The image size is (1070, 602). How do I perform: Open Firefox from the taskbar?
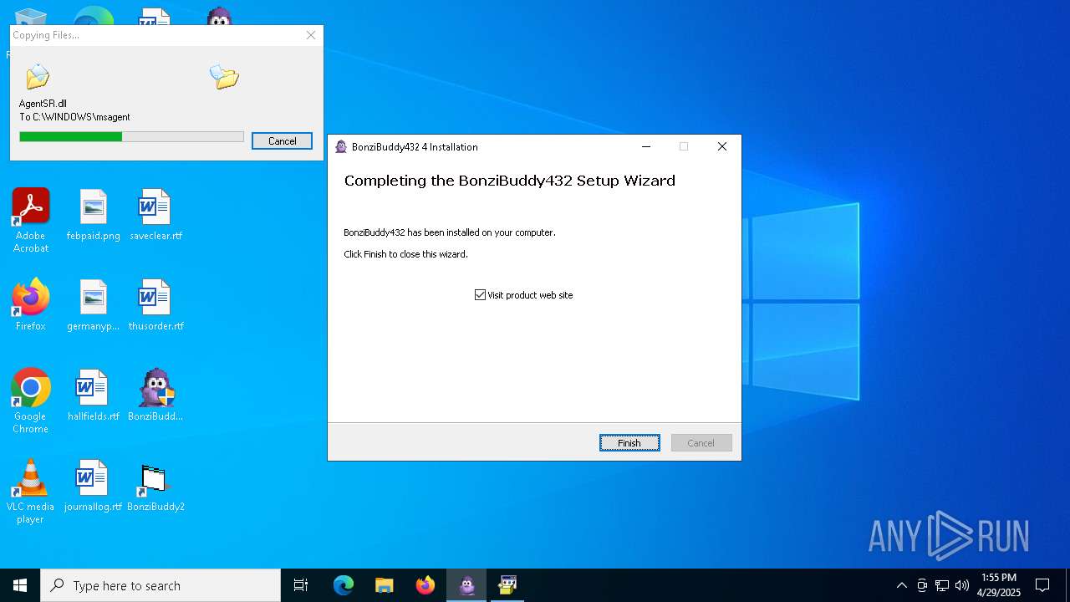425,585
